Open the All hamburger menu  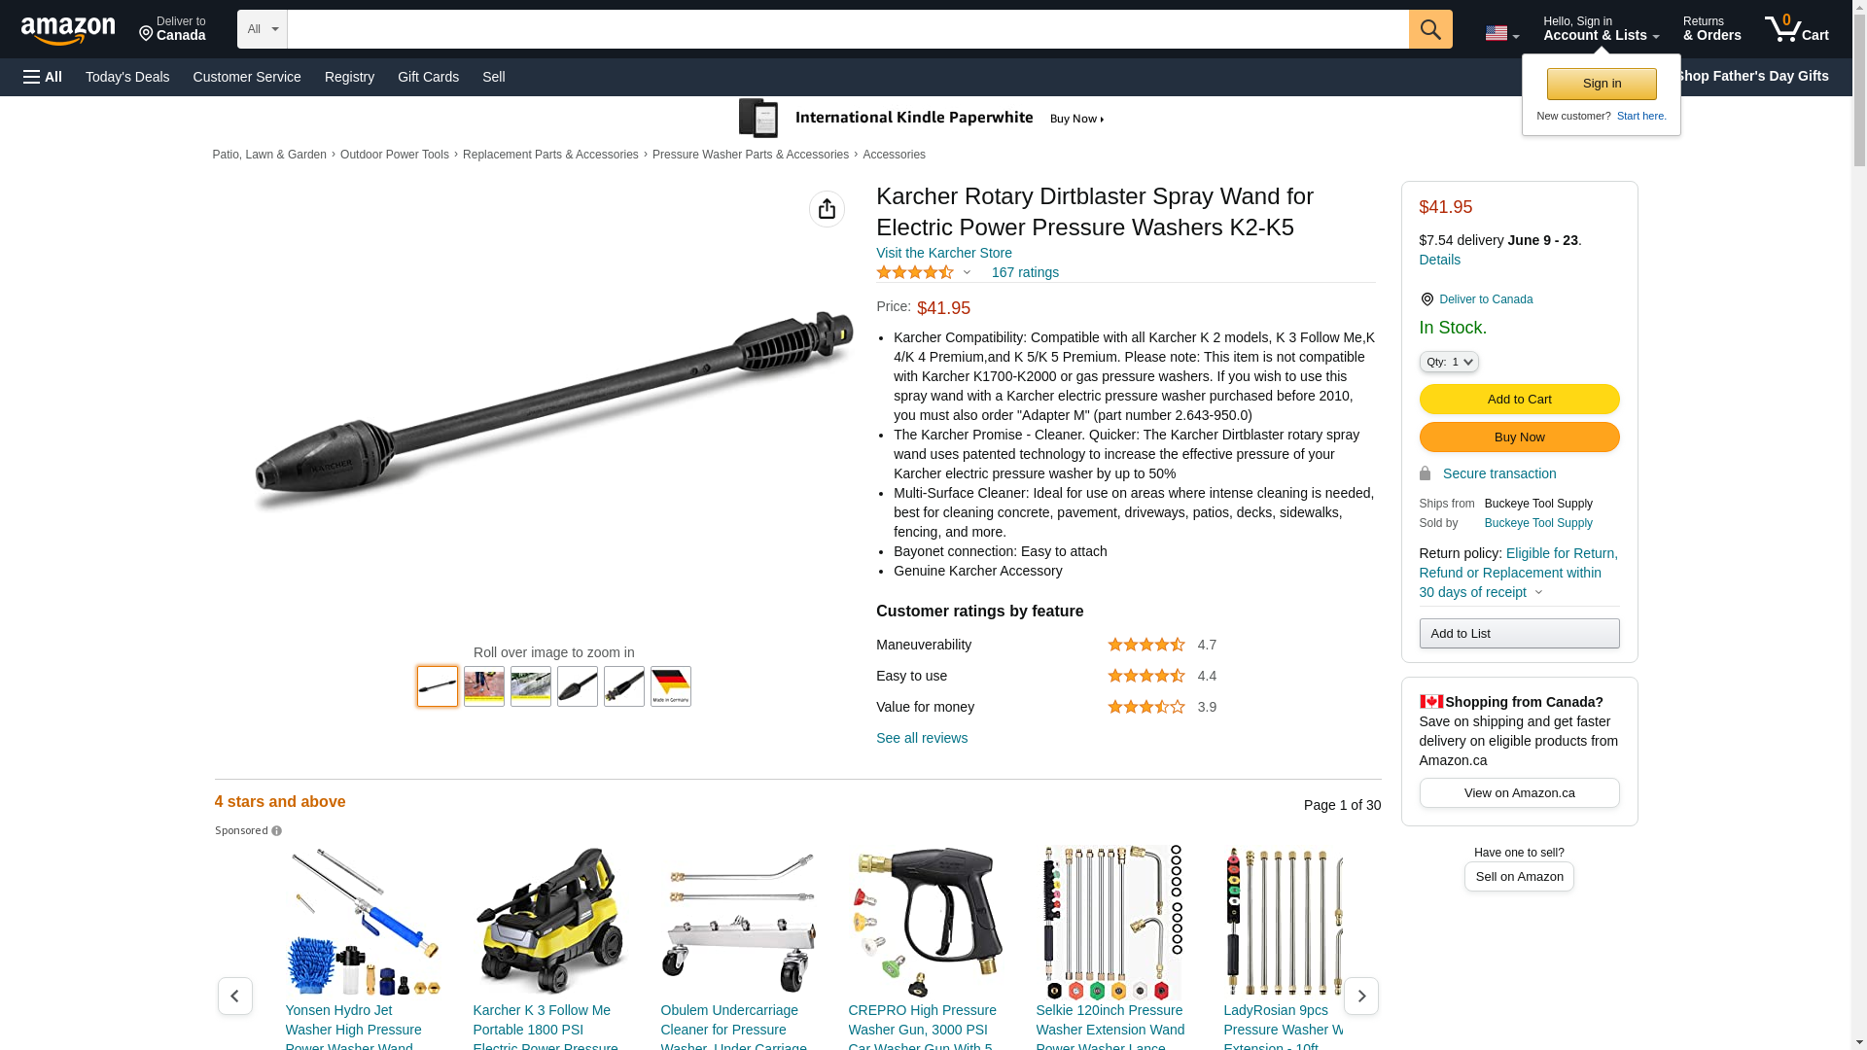click(43, 77)
